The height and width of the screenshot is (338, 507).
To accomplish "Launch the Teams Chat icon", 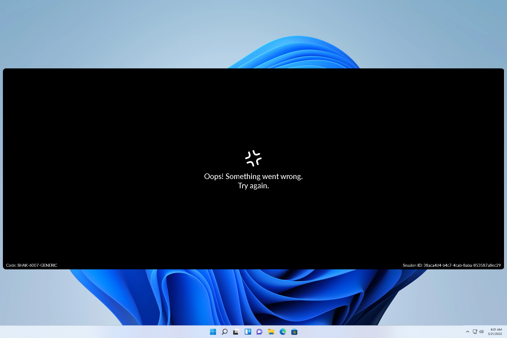I will [259, 332].
